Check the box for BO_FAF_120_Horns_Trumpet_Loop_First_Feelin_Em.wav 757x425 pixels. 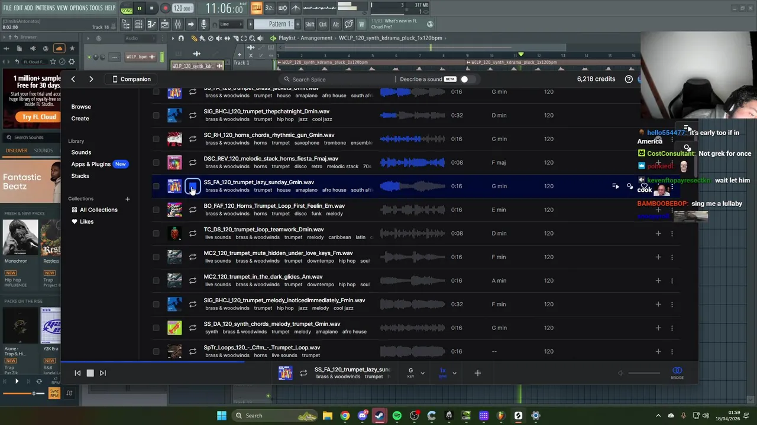click(156, 210)
